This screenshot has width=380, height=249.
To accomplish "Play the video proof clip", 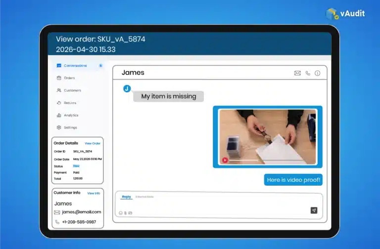I will coord(225,160).
